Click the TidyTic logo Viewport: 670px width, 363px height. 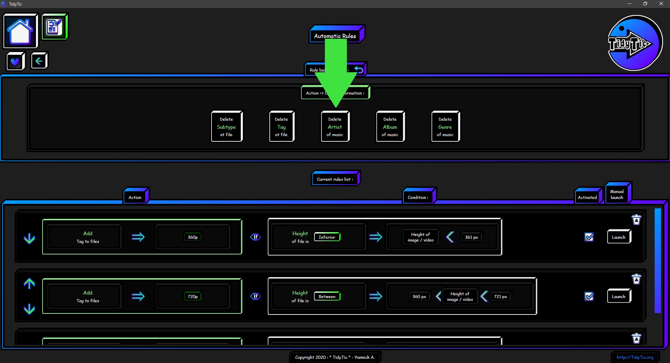[635, 43]
